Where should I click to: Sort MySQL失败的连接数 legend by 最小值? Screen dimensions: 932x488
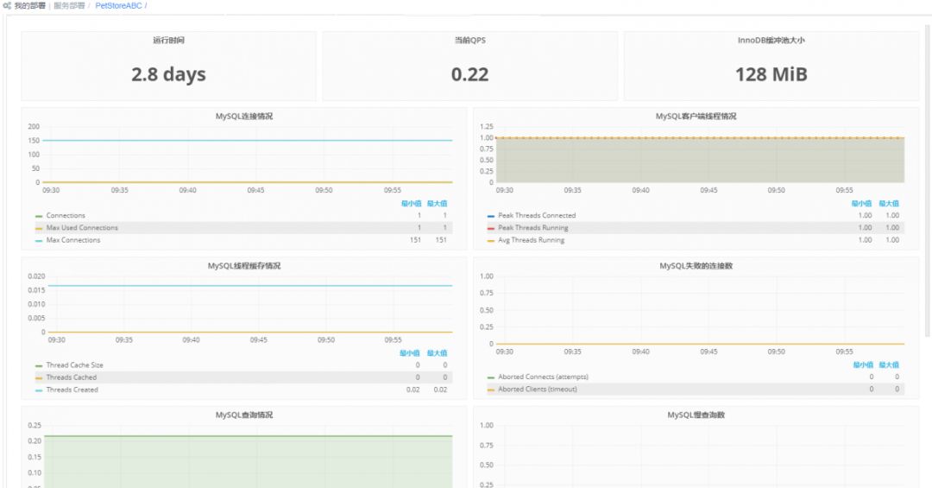click(x=863, y=364)
